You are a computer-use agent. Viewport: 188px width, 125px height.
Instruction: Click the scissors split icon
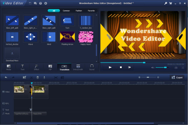click(x=31, y=77)
